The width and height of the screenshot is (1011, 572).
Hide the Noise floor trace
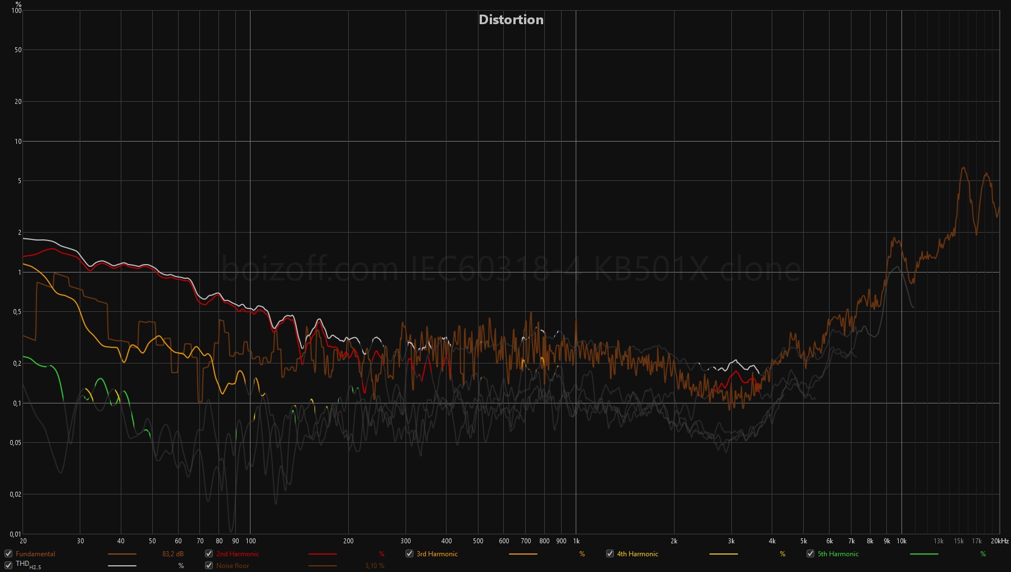coord(209,565)
